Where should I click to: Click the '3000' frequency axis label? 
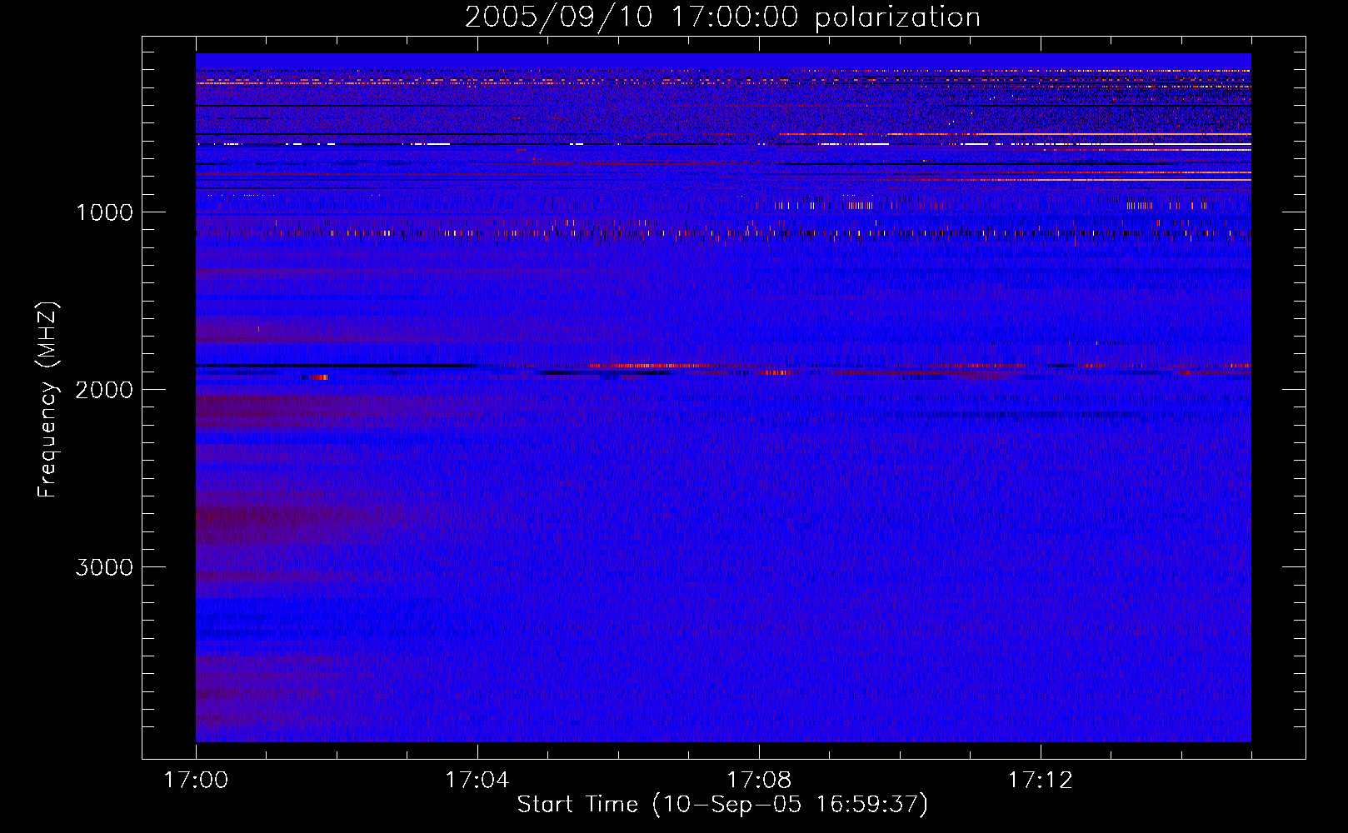click(104, 567)
